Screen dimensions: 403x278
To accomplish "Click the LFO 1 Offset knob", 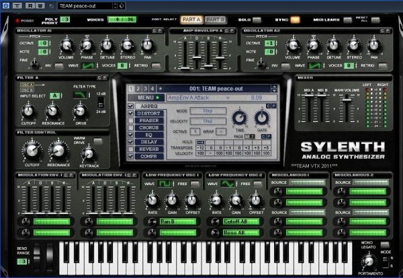I will [x=191, y=201].
